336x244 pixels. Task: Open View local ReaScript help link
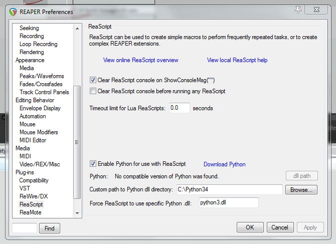coord(237,60)
